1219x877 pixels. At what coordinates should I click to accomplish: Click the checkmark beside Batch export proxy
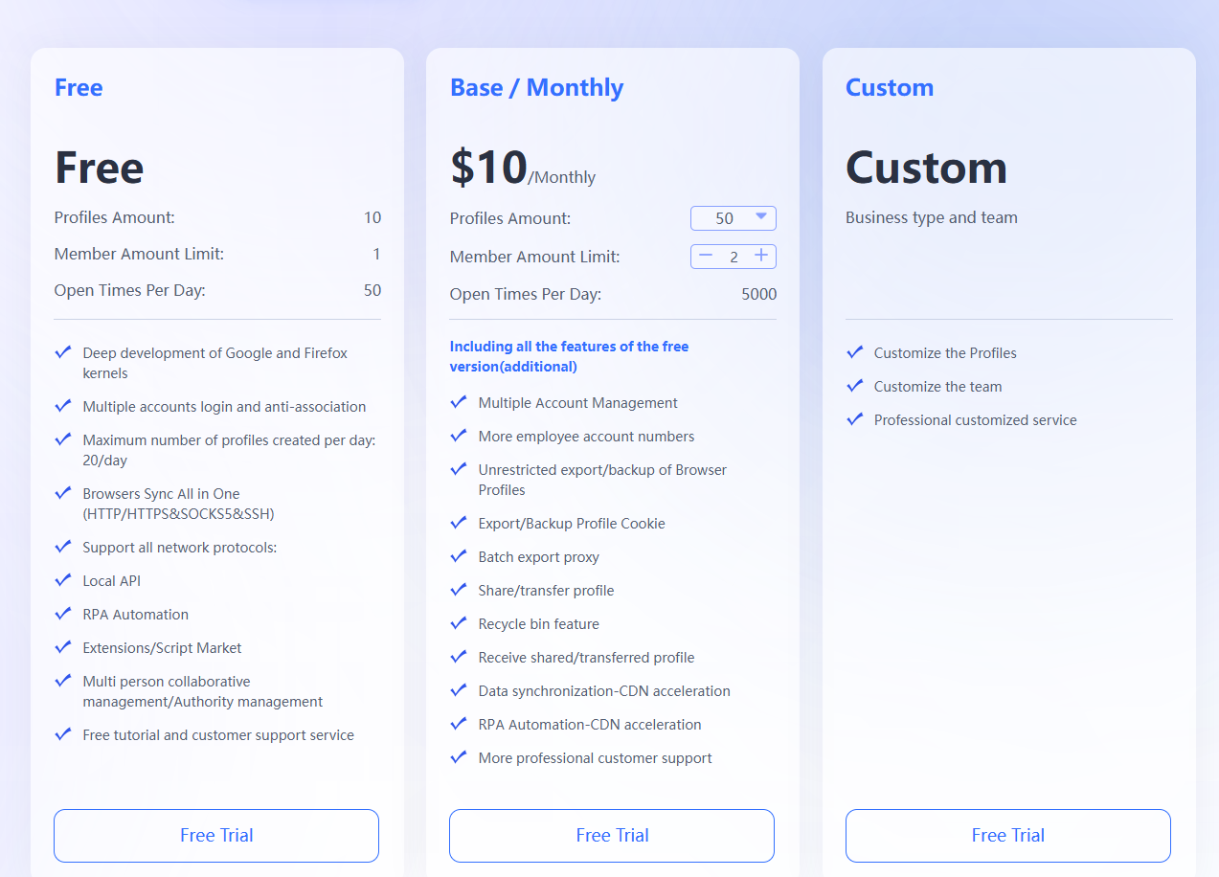click(x=459, y=556)
